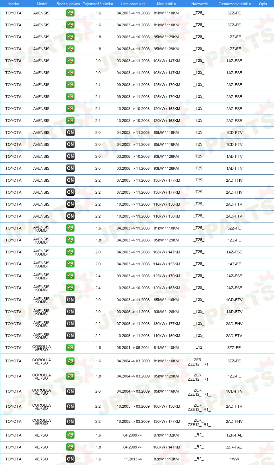Click the Moc silnika column header
This screenshot has width=274, height=465.
coord(166,4)
